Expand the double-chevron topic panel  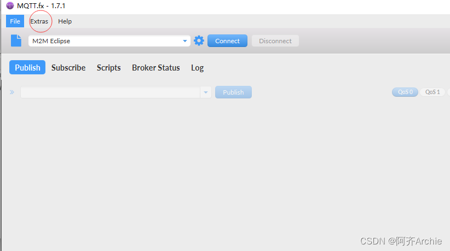pyautogui.click(x=11, y=92)
